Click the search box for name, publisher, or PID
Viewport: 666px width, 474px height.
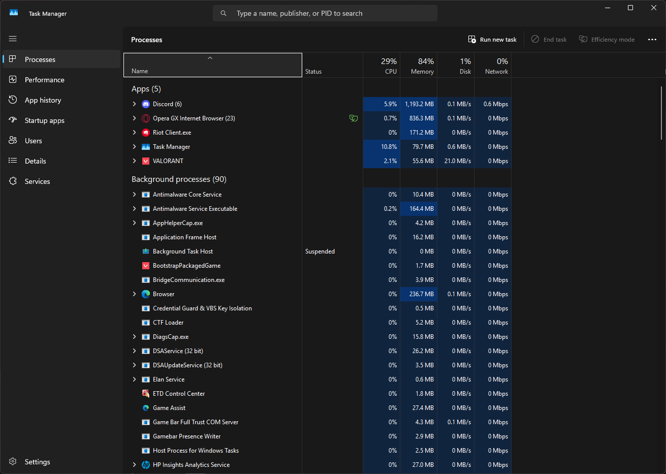click(325, 14)
